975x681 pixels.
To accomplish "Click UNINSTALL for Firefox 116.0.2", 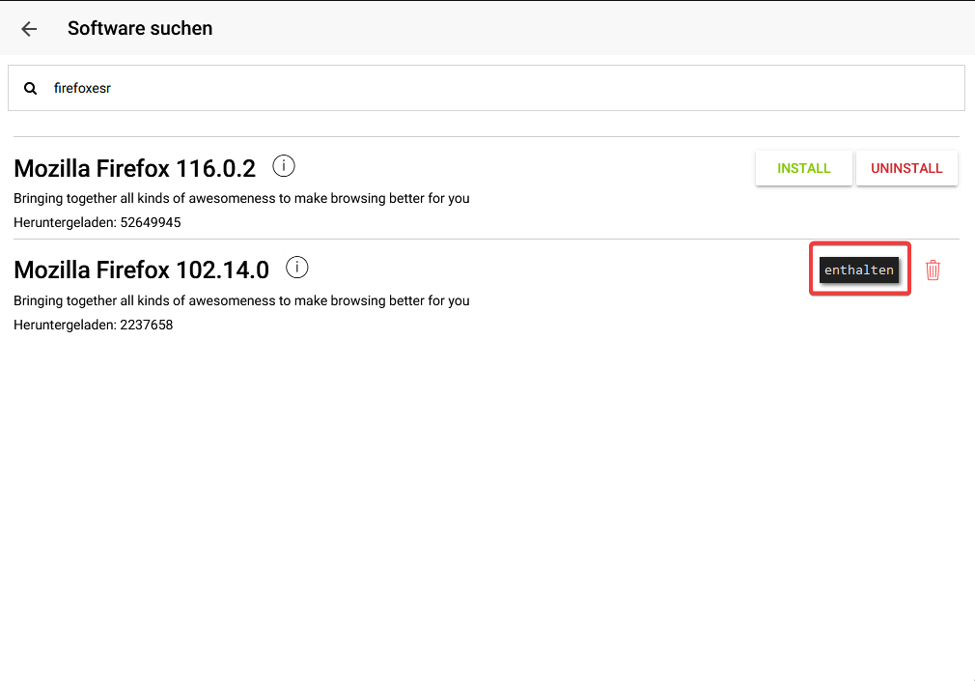I will (906, 168).
